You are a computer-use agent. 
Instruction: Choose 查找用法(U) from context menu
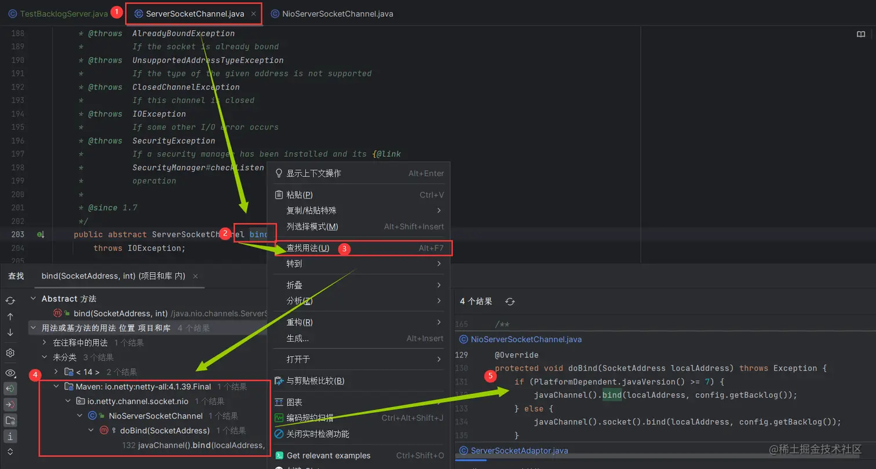pyautogui.click(x=359, y=248)
